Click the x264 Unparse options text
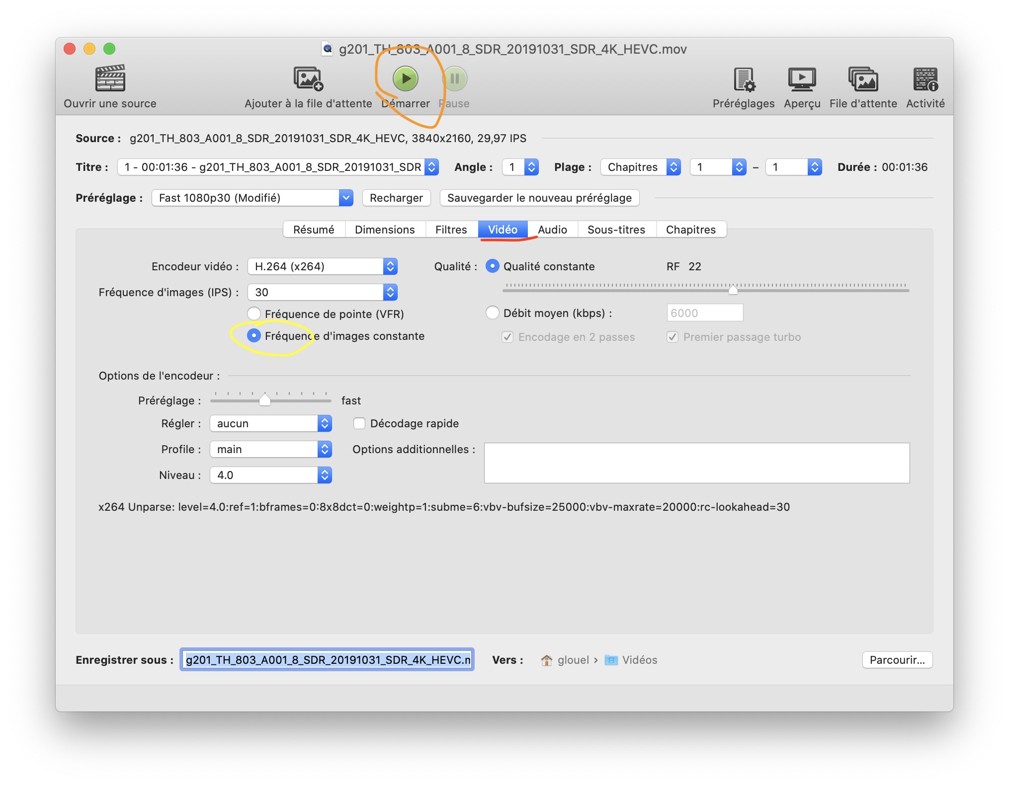1009x785 pixels. (x=444, y=507)
